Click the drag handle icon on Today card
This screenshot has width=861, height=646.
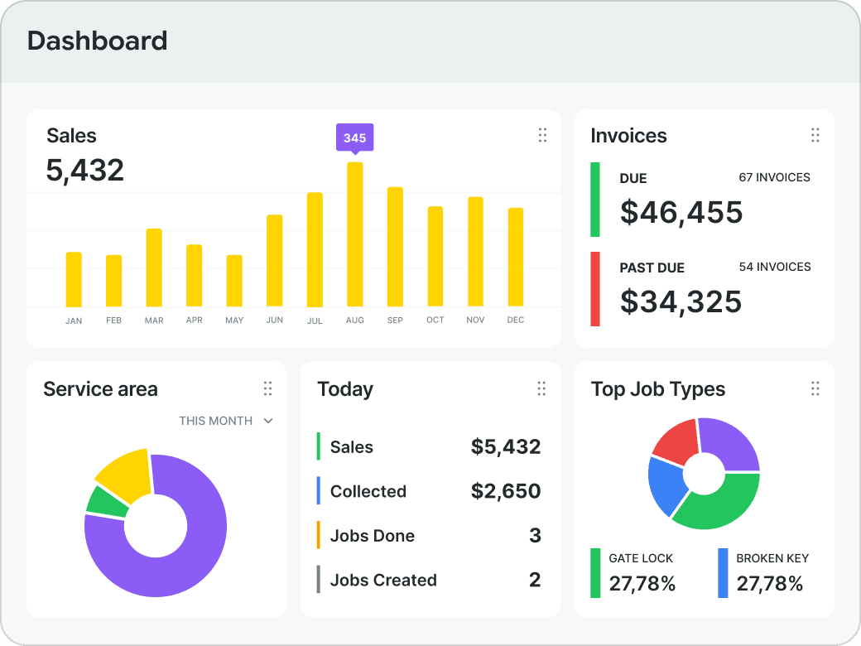pos(541,389)
